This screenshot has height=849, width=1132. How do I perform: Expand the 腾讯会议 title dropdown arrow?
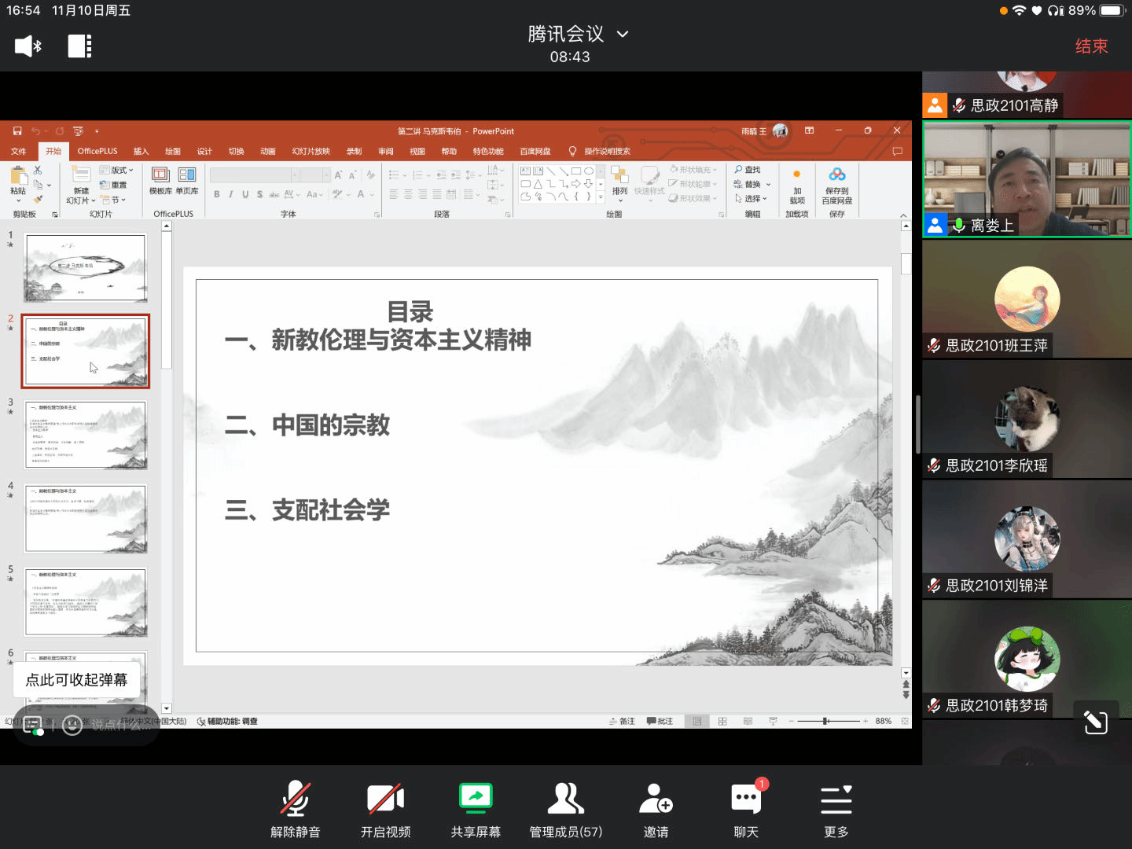pyautogui.click(x=623, y=34)
